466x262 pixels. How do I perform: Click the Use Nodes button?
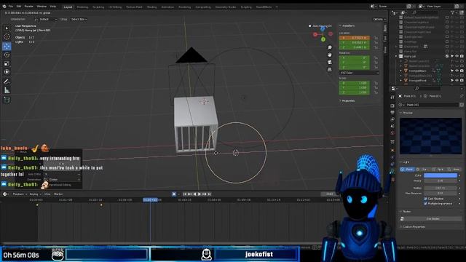(x=433, y=218)
